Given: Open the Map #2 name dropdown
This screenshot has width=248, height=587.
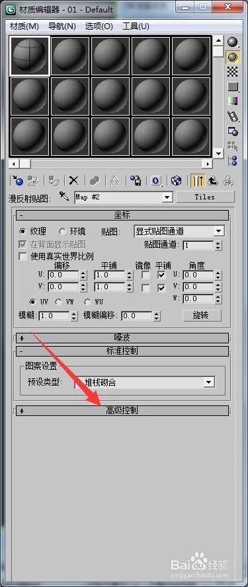Looking at the screenshot, I should pos(167,197).
